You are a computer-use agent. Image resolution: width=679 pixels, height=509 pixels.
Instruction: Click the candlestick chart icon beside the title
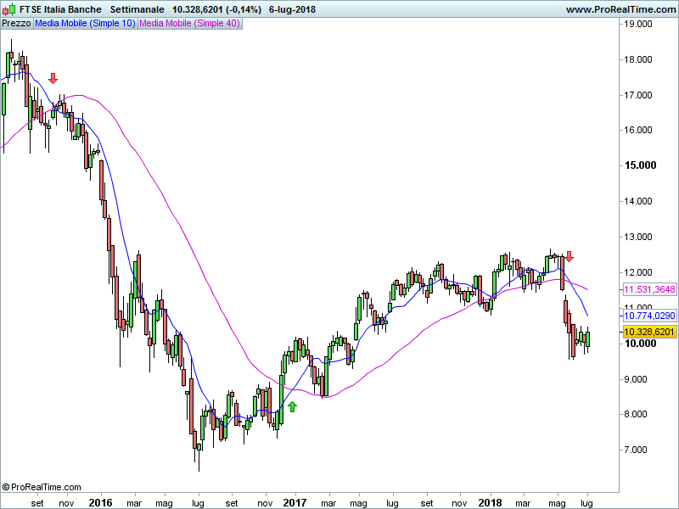(8, 9)
